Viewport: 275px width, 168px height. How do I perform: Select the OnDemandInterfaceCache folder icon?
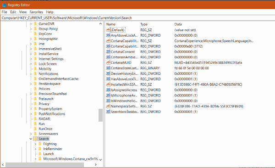tap(35, 79)
